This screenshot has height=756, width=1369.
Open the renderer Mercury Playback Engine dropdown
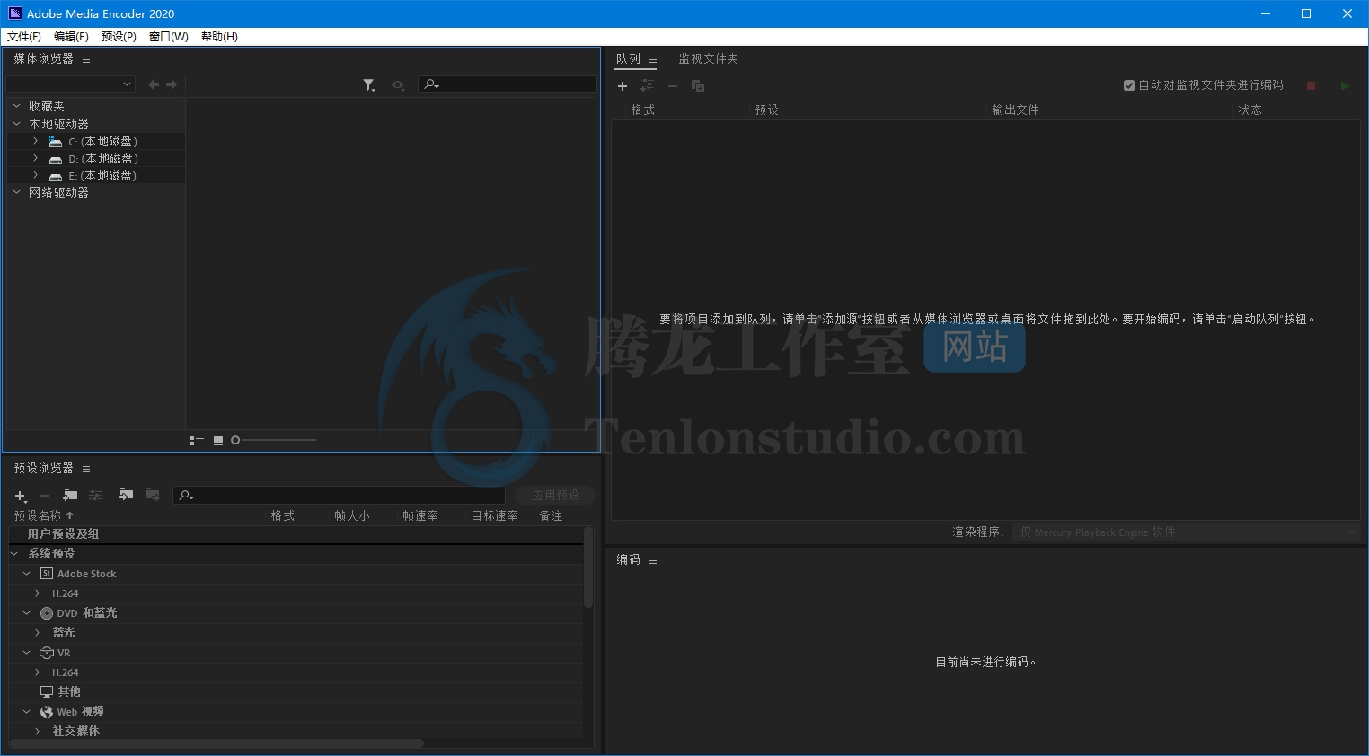1186,532
